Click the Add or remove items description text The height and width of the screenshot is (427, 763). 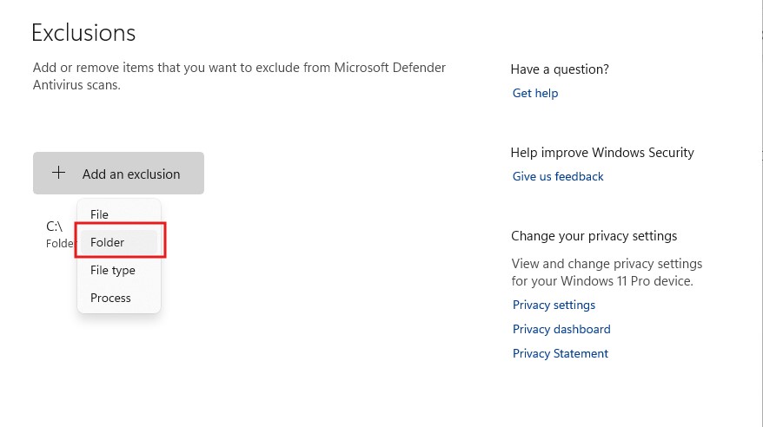(239, 76)
